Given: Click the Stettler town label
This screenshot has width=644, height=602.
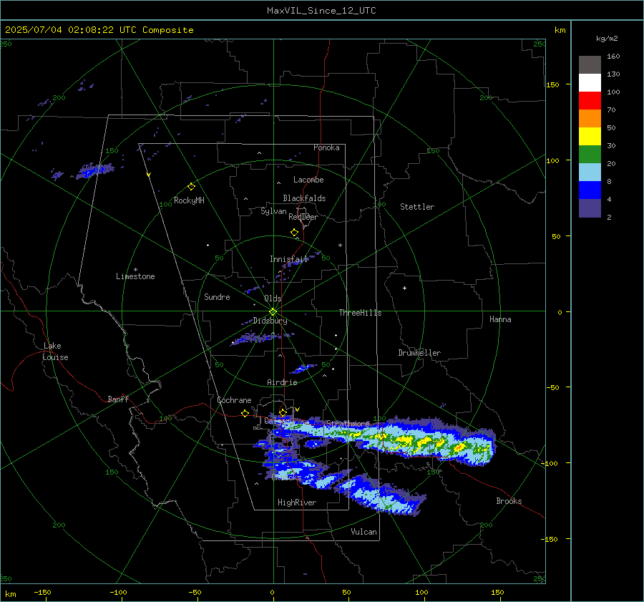Looking at the screenshot, I should click(417, 207).
